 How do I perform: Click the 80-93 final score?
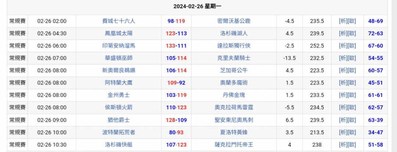[x=176, y=132]
